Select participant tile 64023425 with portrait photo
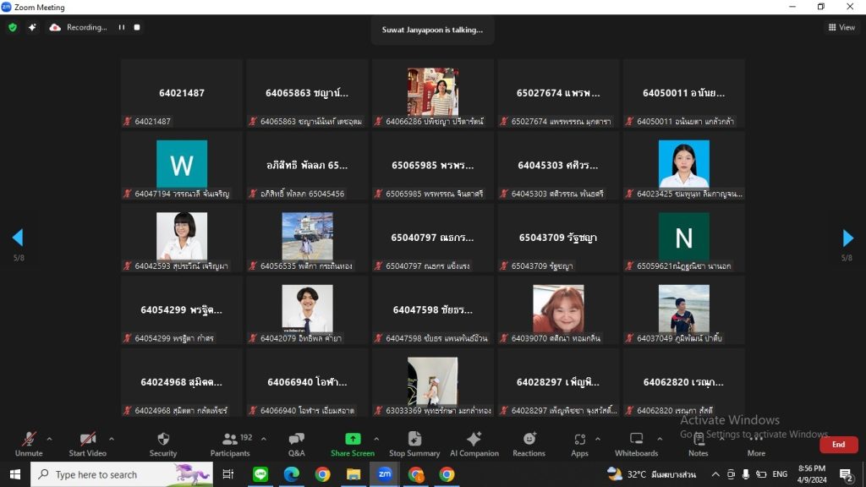866x487 pixels. [x=683, y=166]
